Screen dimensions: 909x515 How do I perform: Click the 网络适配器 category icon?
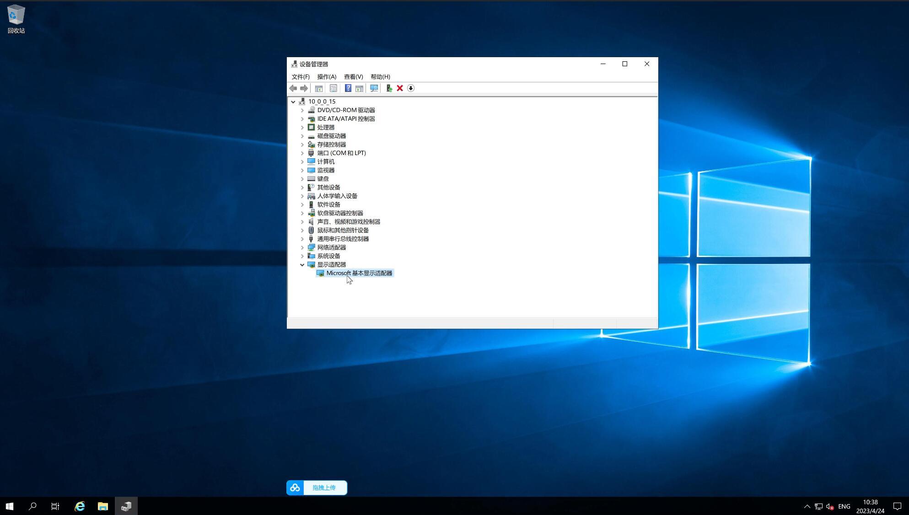pyautogui.click(x=311, y=247)
